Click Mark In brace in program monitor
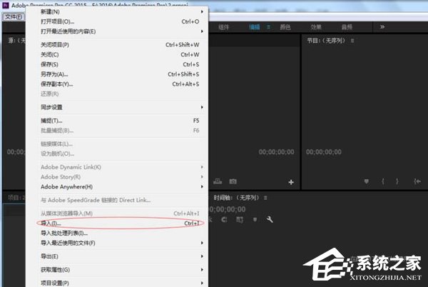Image resolution: width=428 pixels, height=287 pixels. [x=383, y=181]
